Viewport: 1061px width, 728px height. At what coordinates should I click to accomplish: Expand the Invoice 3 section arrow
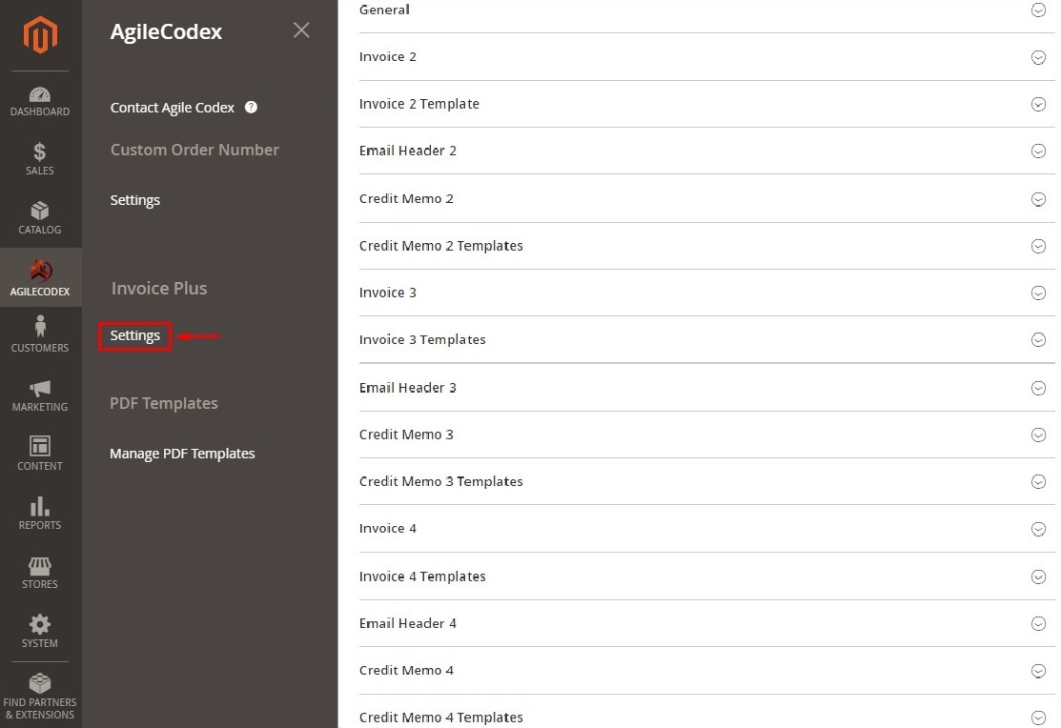coord(1038,293)
